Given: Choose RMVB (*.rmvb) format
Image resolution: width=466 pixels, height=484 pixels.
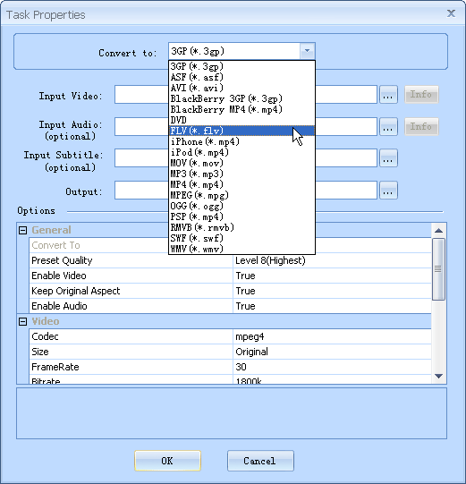Looking at the screenshot, I should tap(241, 227).
